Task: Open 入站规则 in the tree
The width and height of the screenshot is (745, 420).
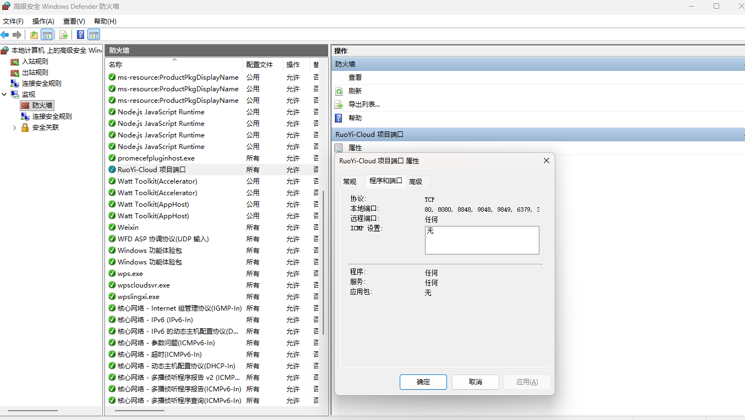Action: tap(35, 62)
